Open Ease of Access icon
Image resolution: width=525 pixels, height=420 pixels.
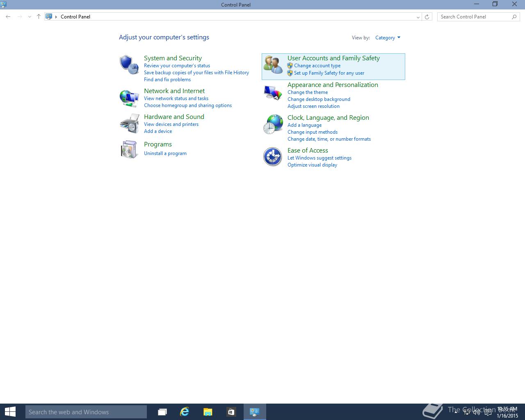tap(273, 157)
